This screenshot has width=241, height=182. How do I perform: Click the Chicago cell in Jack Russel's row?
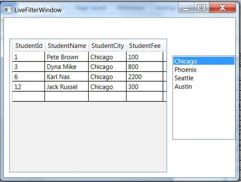pos(107,87)
